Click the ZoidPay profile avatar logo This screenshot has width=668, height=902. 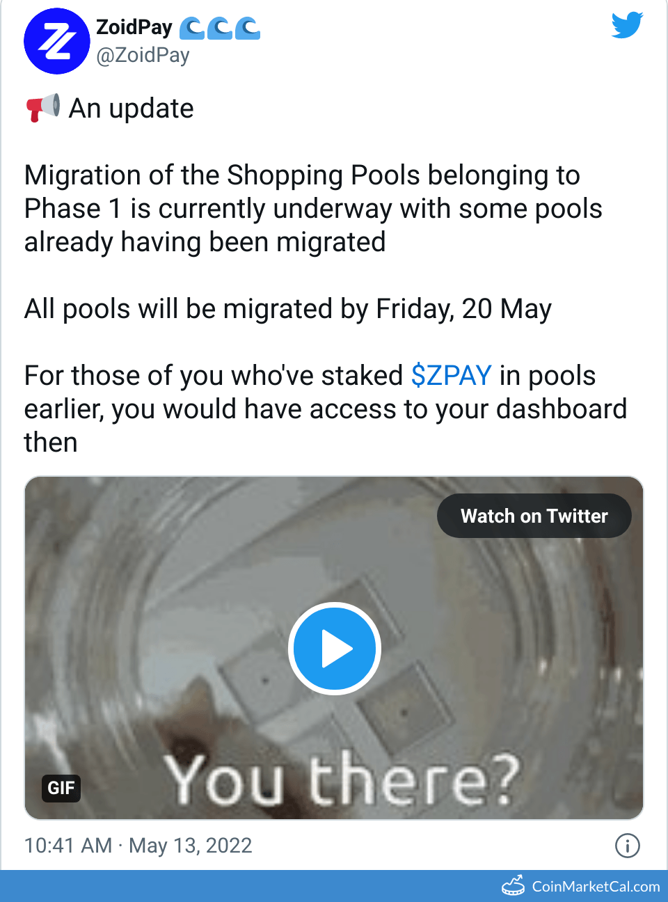pos(57,42)
